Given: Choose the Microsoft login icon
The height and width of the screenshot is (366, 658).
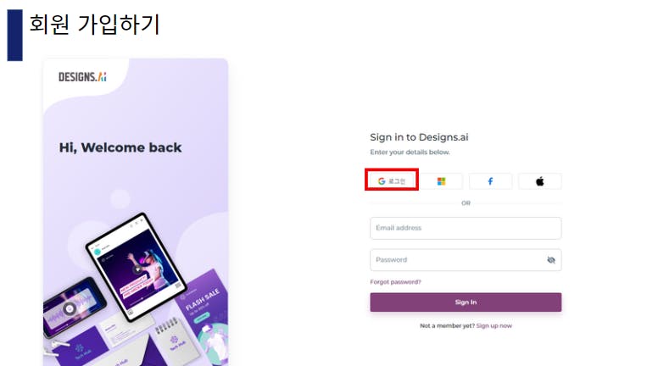Looking at the screenshot, I should tap(441, 181).
